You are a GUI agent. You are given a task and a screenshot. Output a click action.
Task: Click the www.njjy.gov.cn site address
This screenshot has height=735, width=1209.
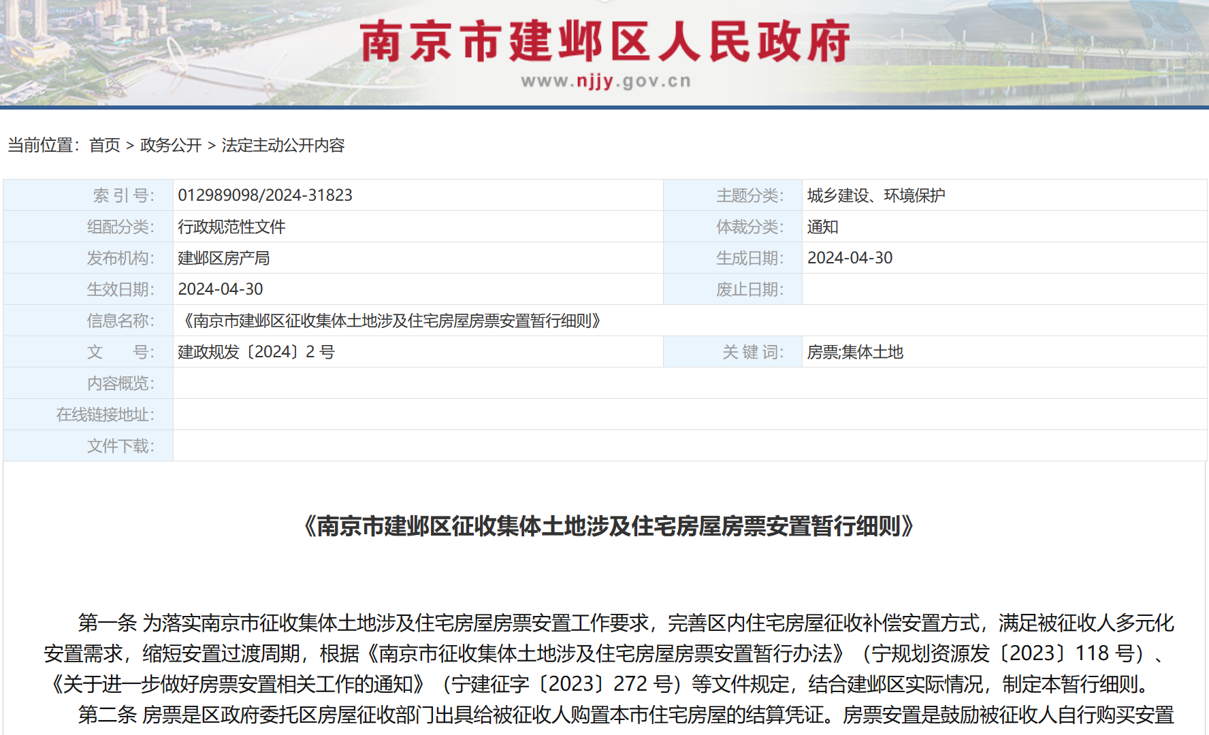606,82
